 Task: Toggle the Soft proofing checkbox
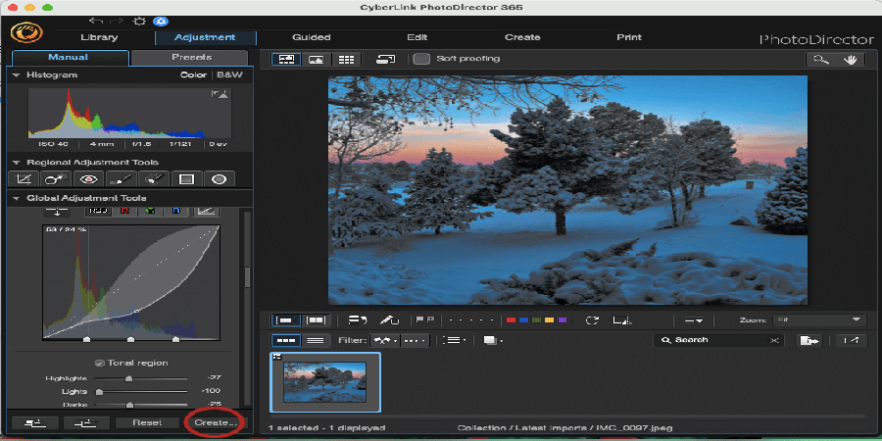pos(421,59)
